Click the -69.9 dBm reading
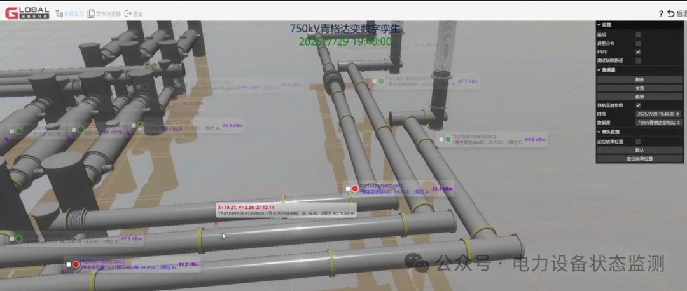This screenshot has height=291, width=687. click(292, 85)
